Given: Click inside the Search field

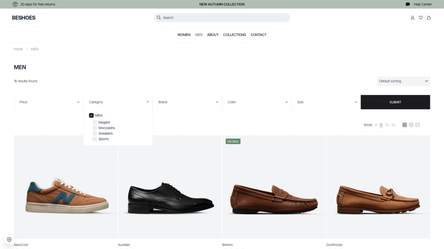Looking at the screenshot, I should [222, 18].
